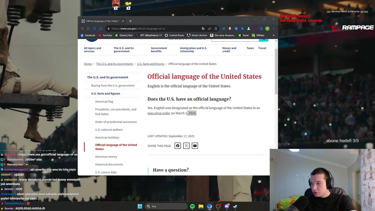This screenshot has height=211, width=375.
Task: Click the taskbar search box labeled Ara
Action: (166, 206)
